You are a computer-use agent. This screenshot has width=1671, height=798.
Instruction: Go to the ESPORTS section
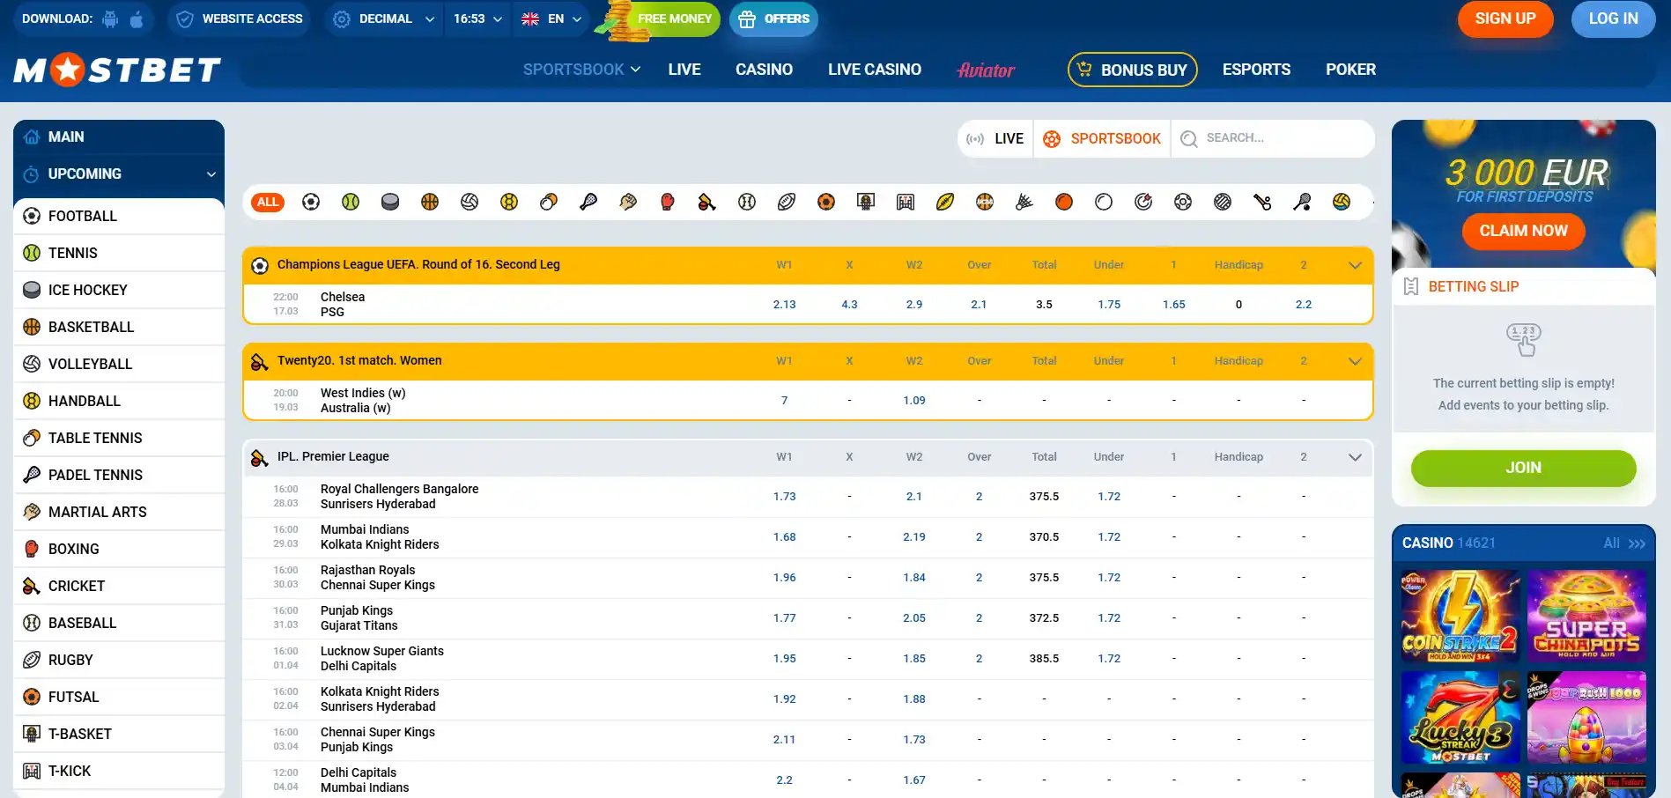click(x=1256, y=70)
